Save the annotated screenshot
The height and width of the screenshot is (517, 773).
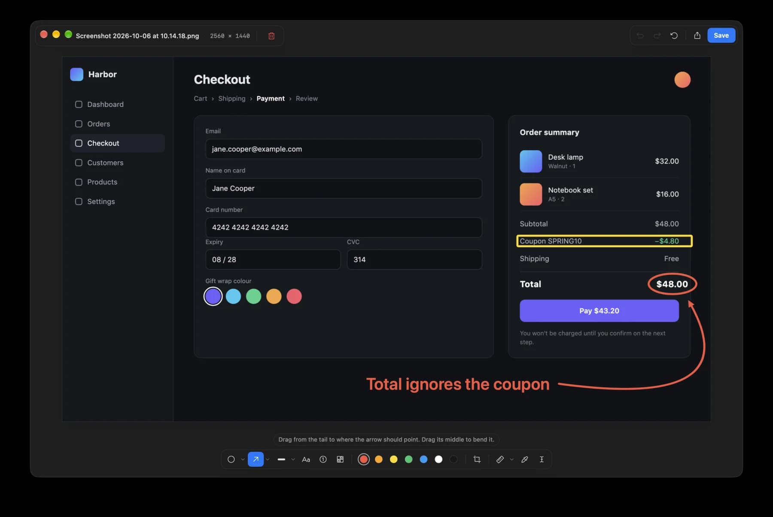[721, 36]
